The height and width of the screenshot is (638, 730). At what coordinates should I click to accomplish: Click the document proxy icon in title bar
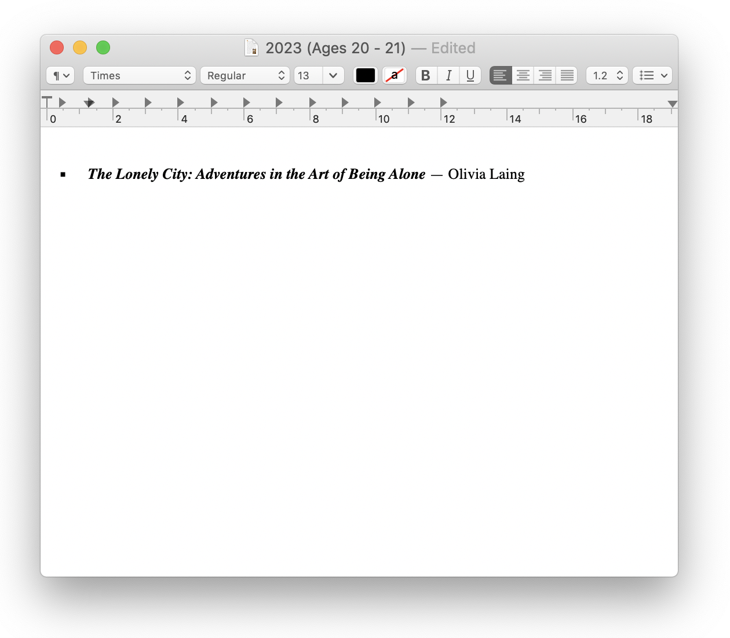coord(251,47)
